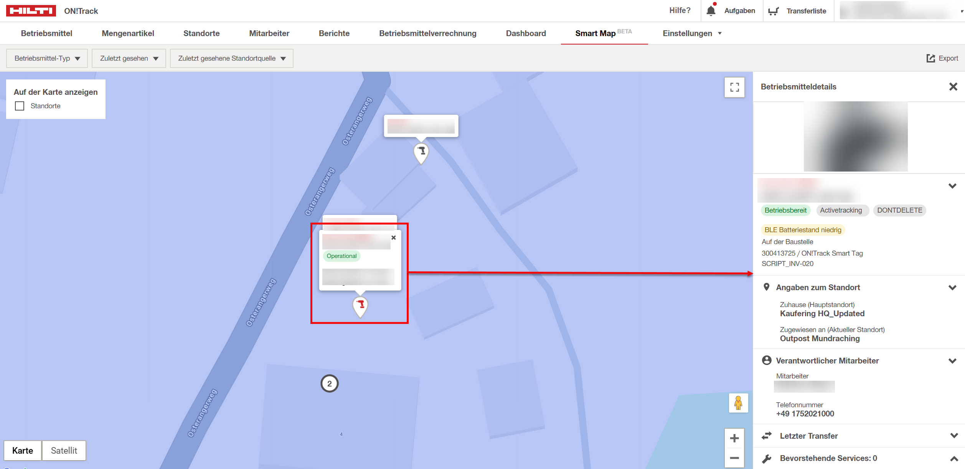Image resolution: width=965 pixels, height=469 pixels.
Task: Click the blurred label popup above grey marker
Action: click(x=421, y=126)
